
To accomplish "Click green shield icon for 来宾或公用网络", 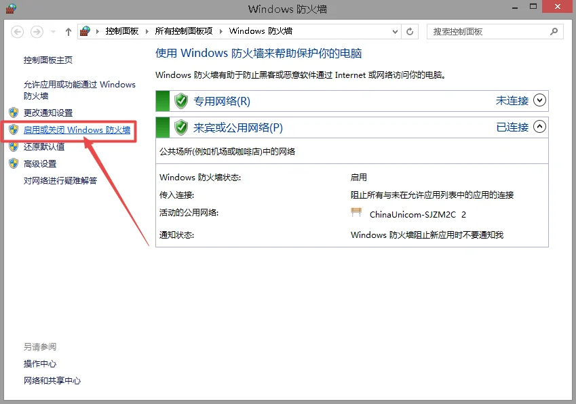I will [x=180, y=127].
